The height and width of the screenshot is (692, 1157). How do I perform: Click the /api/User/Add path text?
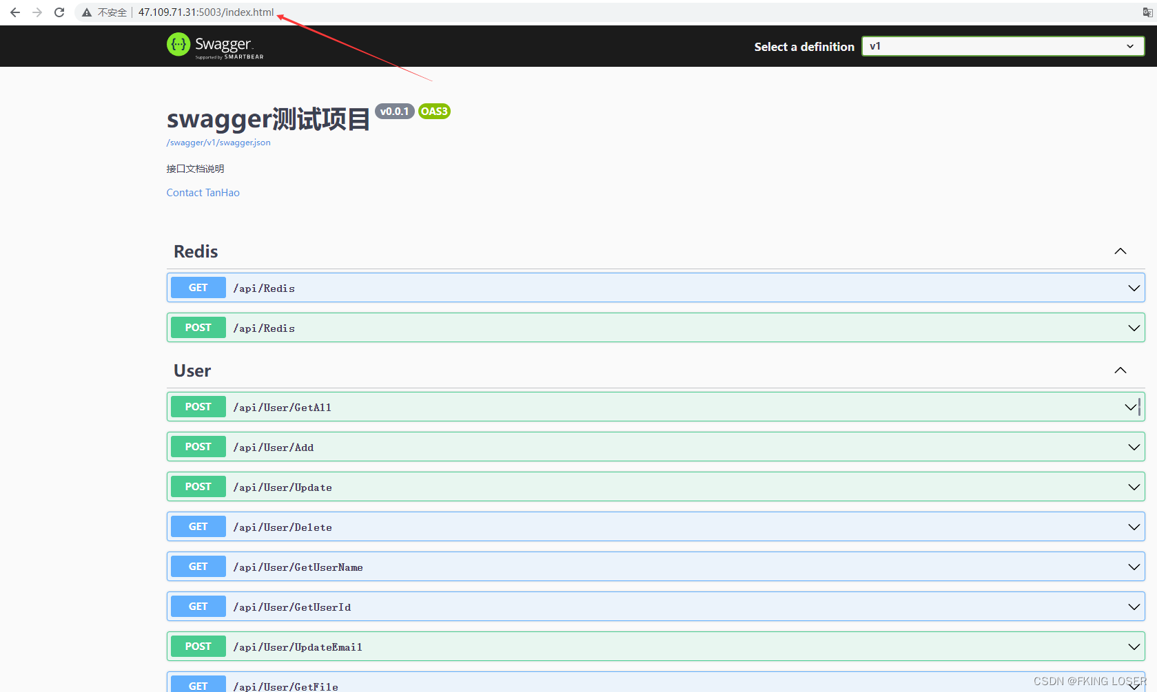pos(274,448)
